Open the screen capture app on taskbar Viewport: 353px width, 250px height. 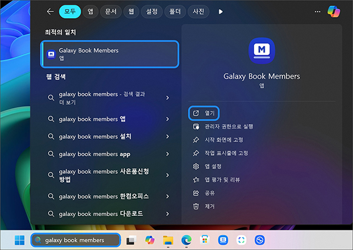coord(241,240)
